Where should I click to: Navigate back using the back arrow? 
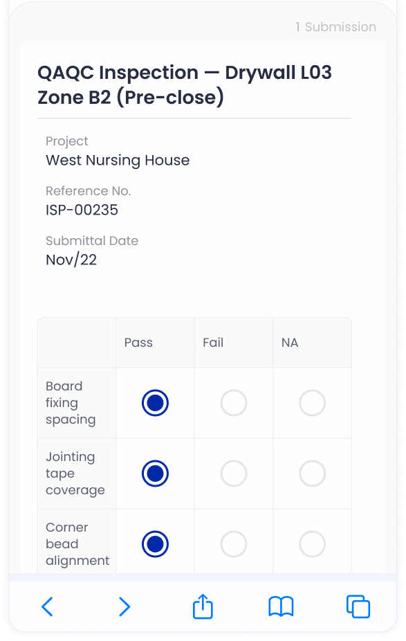47,606
